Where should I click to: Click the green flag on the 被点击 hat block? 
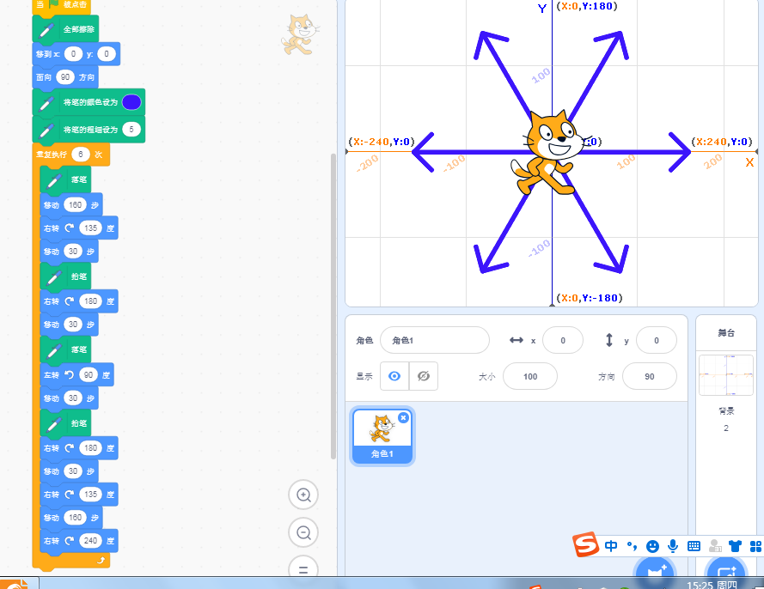53,4
